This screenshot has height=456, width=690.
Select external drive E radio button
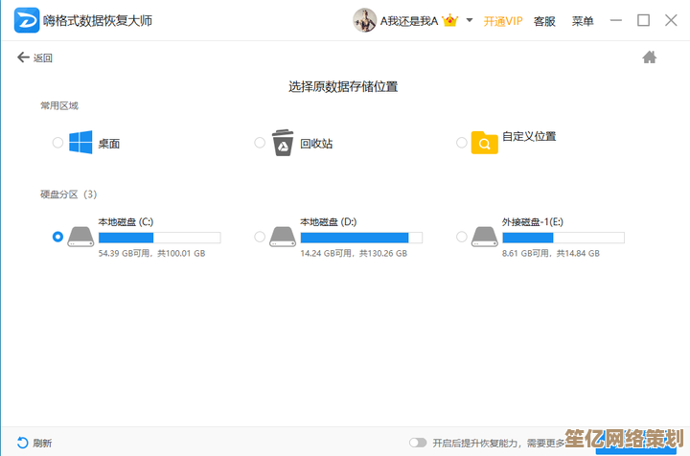click(462, 237)
